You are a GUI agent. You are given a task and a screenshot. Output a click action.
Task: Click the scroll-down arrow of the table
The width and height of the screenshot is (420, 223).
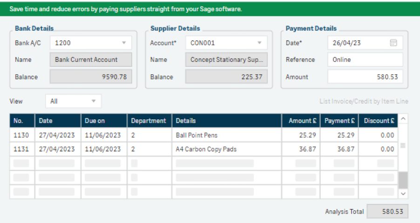point(403,194)
